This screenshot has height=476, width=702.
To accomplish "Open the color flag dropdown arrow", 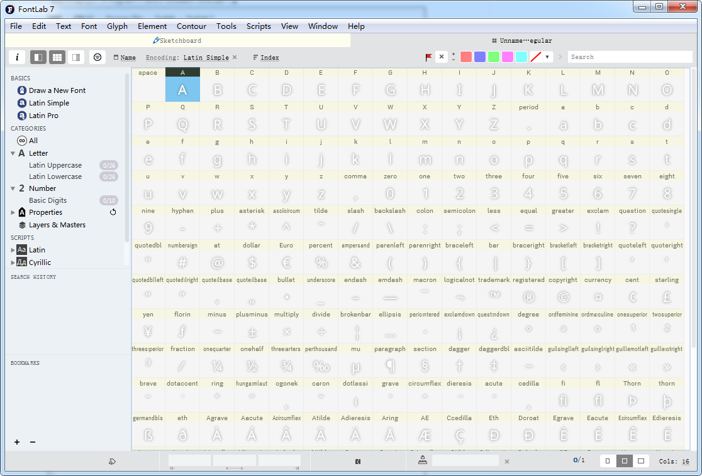I will click(x=547, y=57).
